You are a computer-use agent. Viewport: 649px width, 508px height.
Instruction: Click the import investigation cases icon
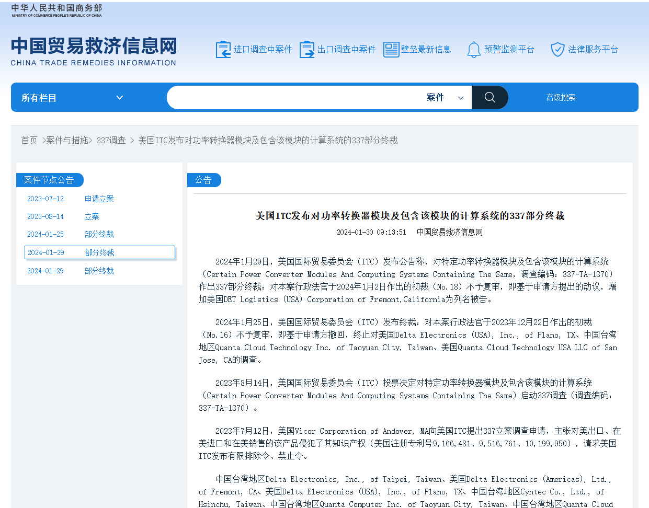click(223, 50)
